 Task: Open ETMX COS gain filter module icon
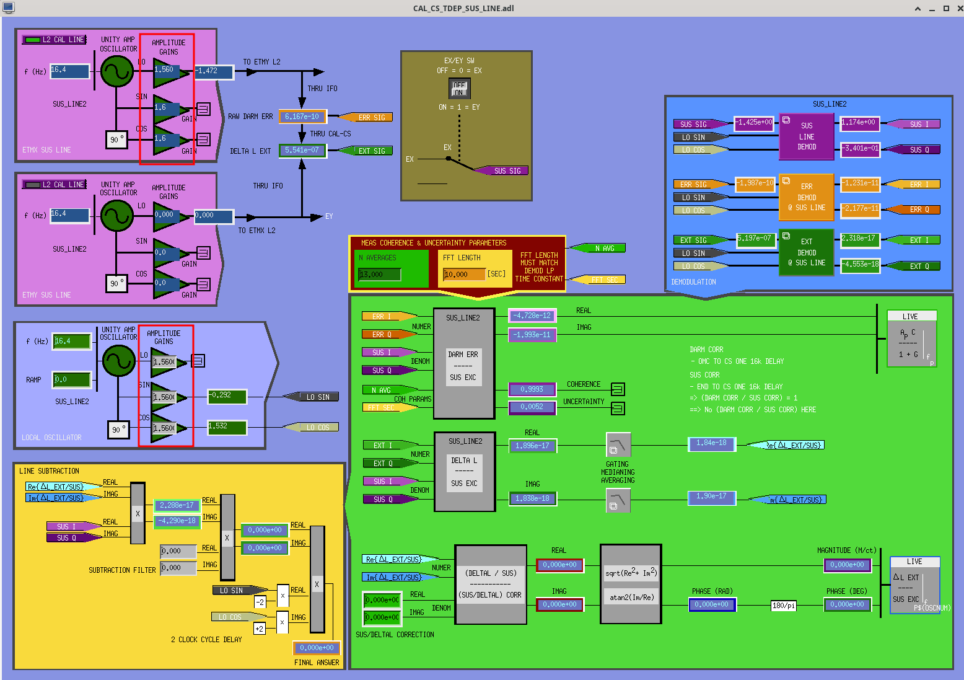[203, 139]
